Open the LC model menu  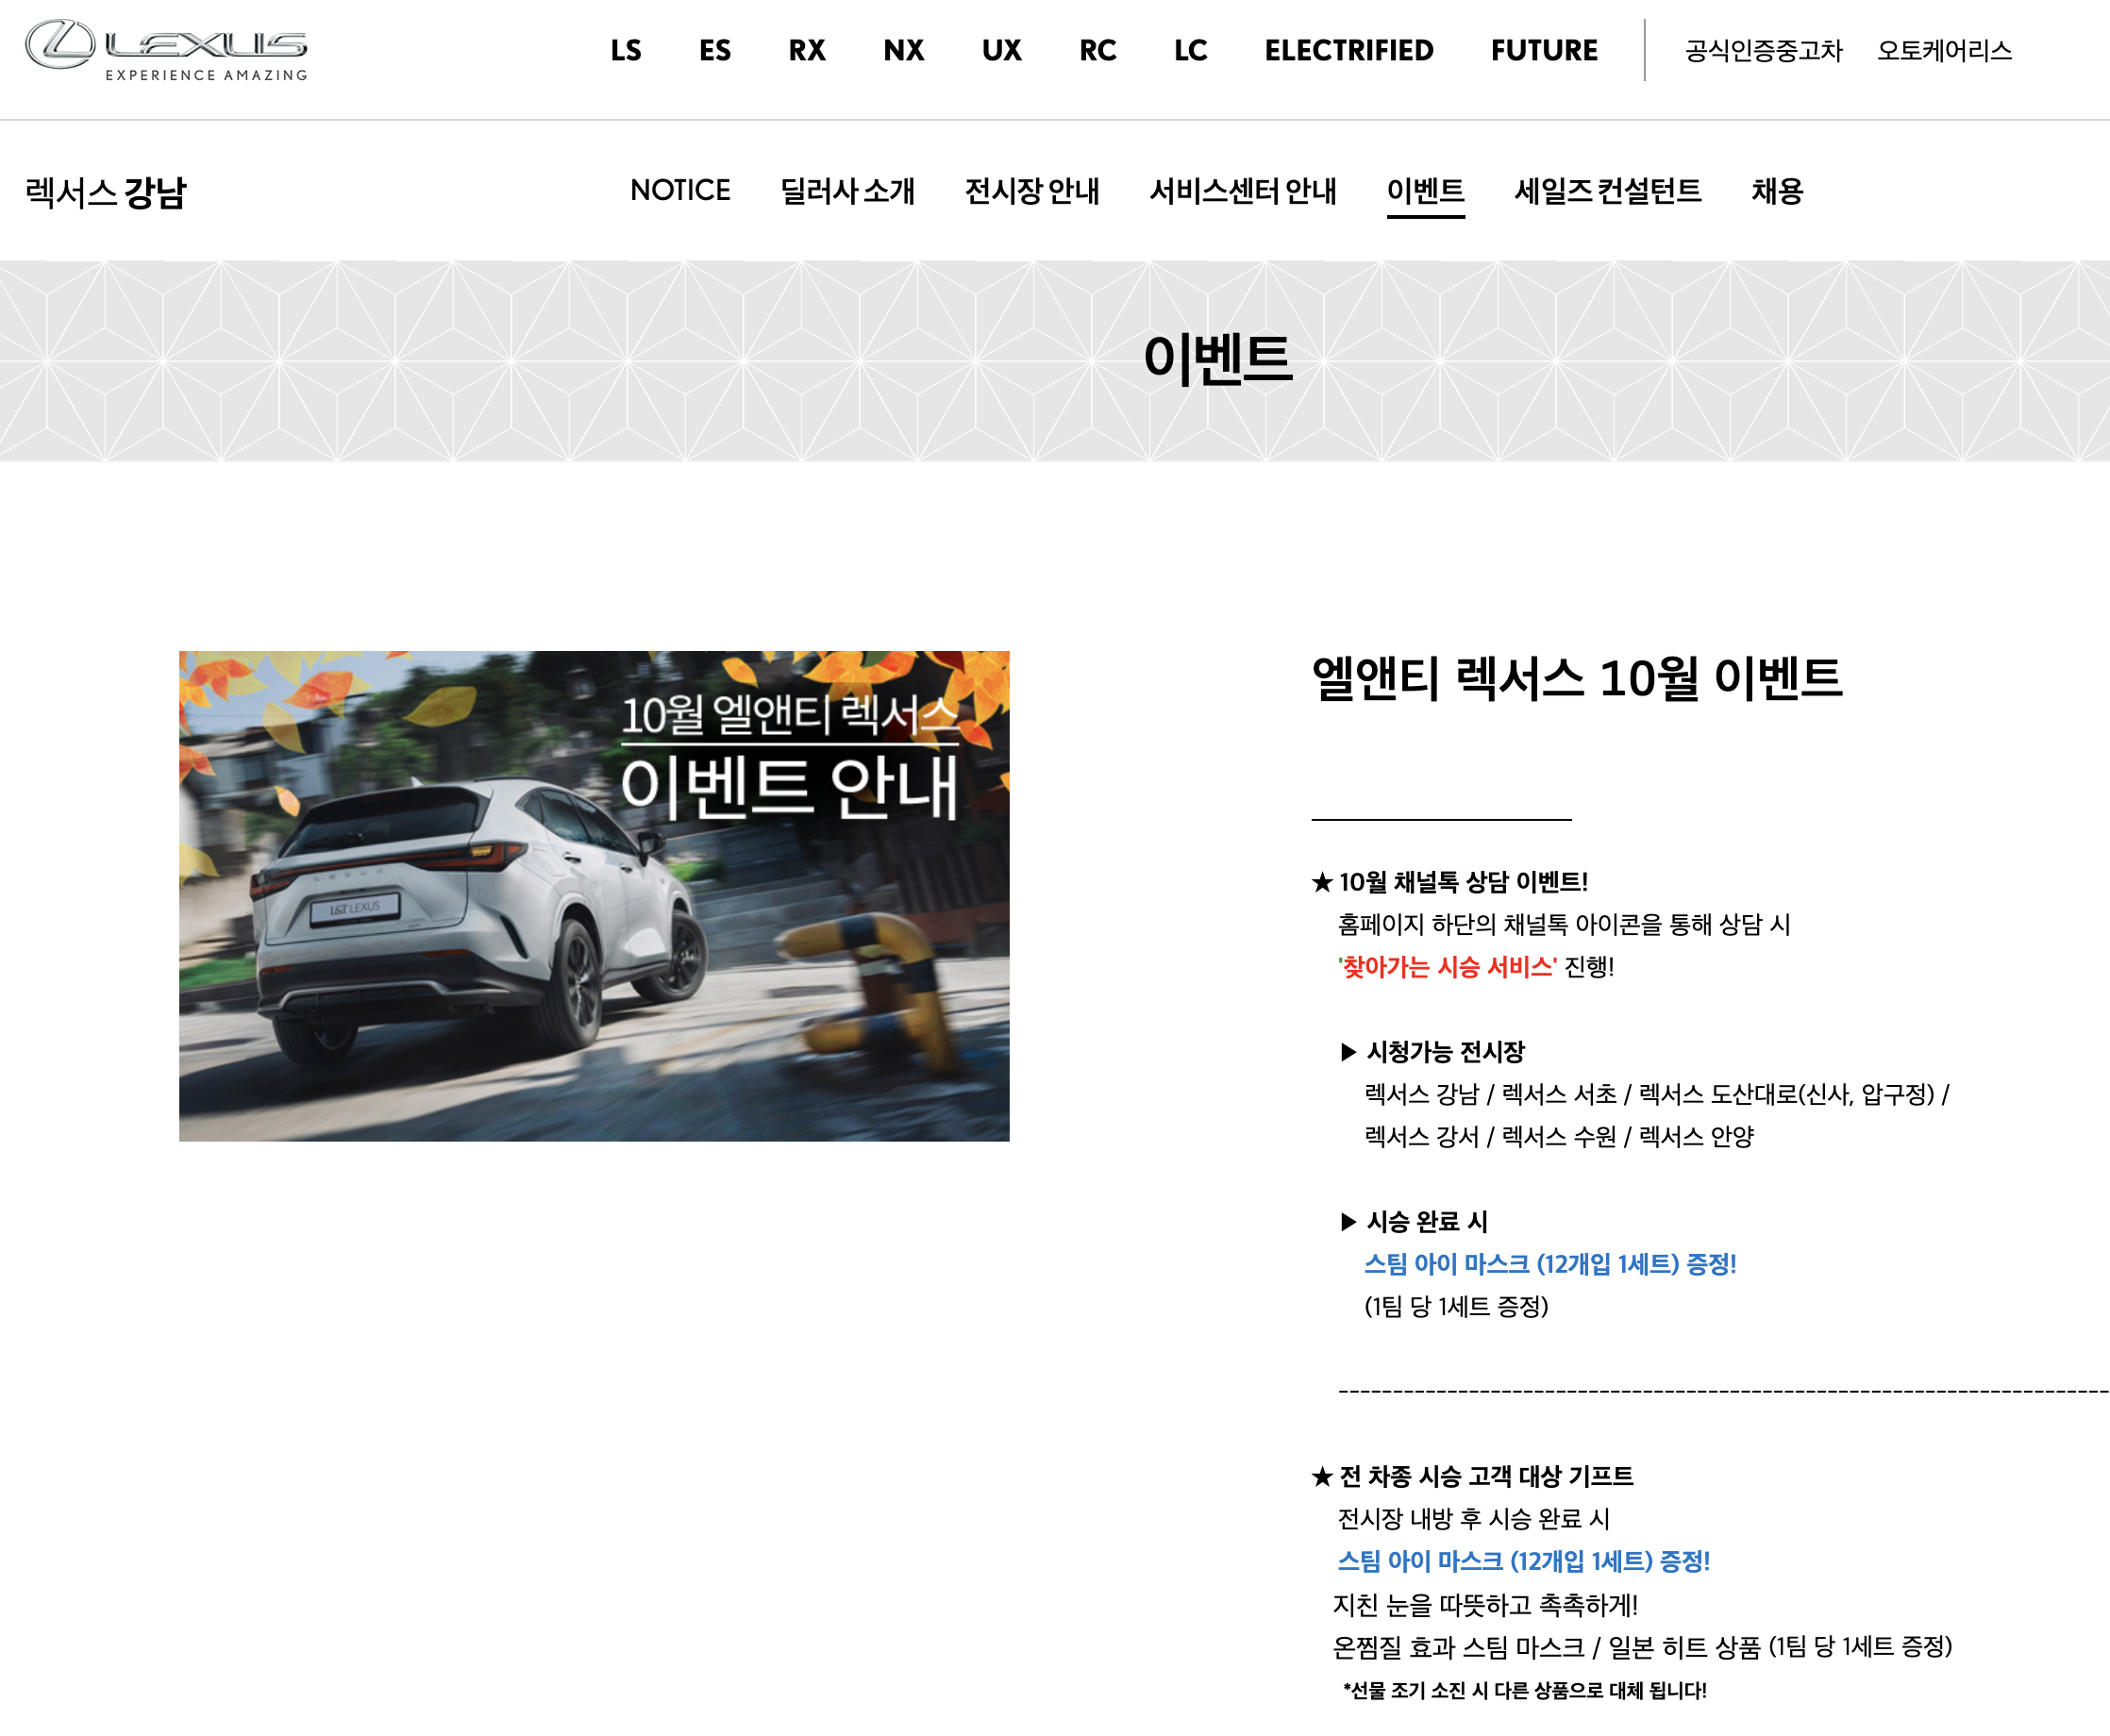tap(1190, 50)
